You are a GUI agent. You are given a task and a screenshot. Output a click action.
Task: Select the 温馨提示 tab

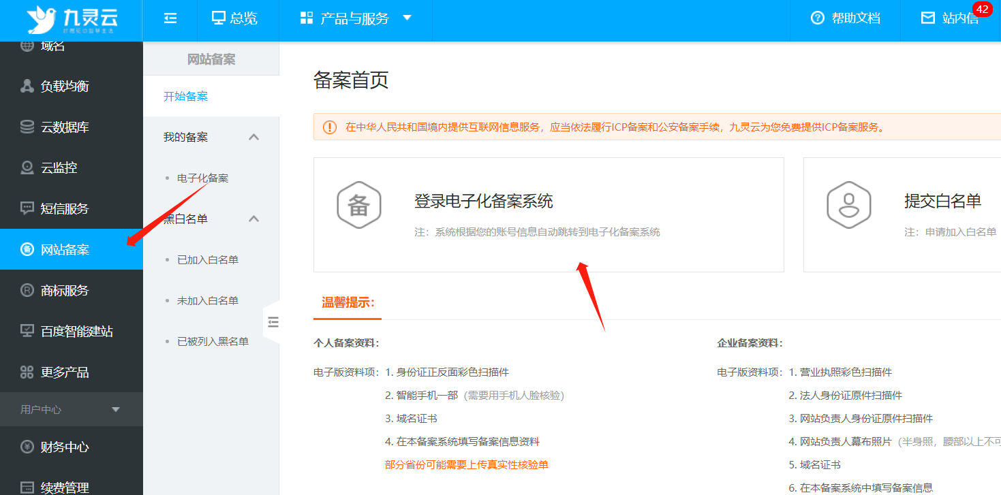point(348,303)
